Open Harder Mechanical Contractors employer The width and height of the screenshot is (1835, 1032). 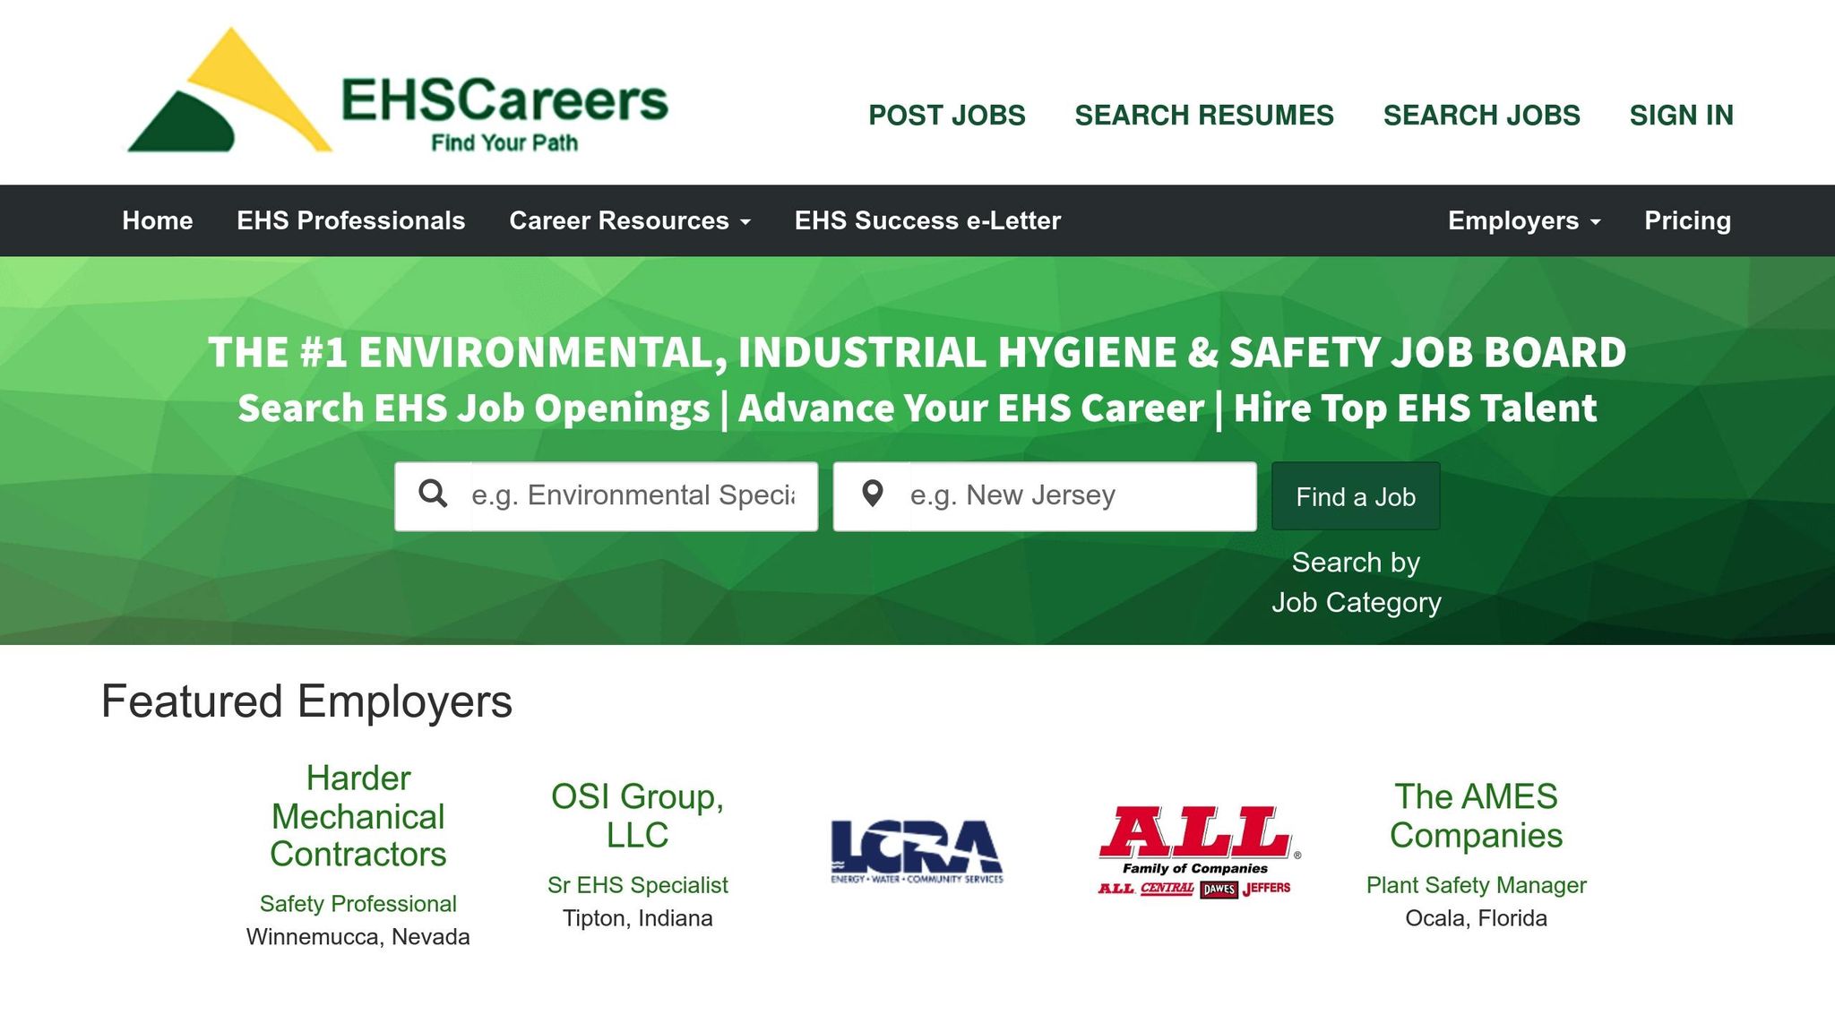[358, 816]
